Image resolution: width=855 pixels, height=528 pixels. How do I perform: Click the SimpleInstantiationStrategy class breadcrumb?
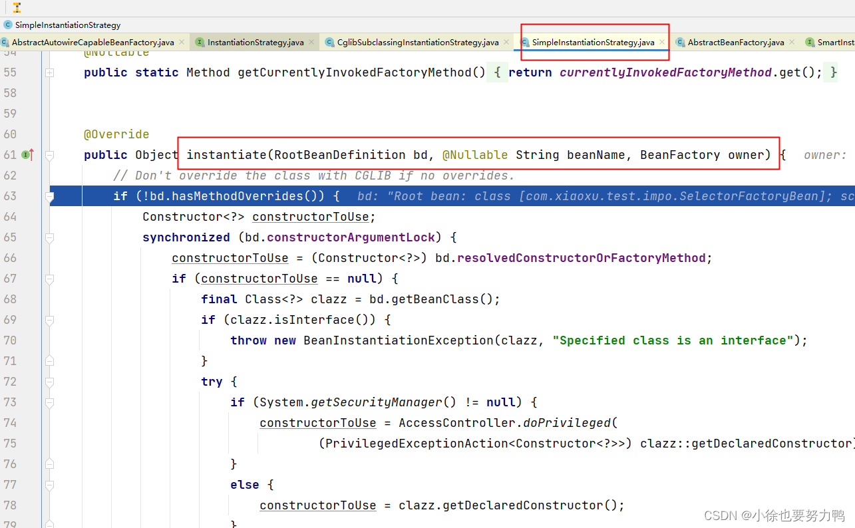tap(68, 25)
